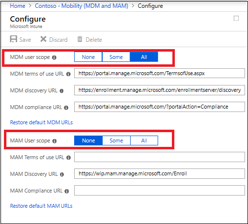Image resolution: width=248 pixels, height=224 pixels.
Task: Focus the MDM discovery URL field
Action: coord(160,90)
